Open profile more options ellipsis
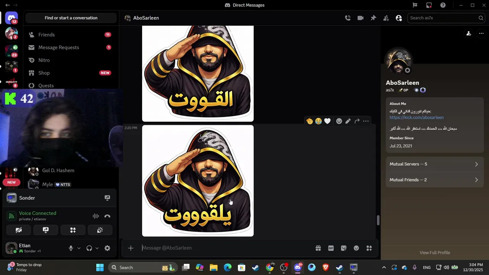The height and width of the screenshot is (275, 489). pos(481,34)
